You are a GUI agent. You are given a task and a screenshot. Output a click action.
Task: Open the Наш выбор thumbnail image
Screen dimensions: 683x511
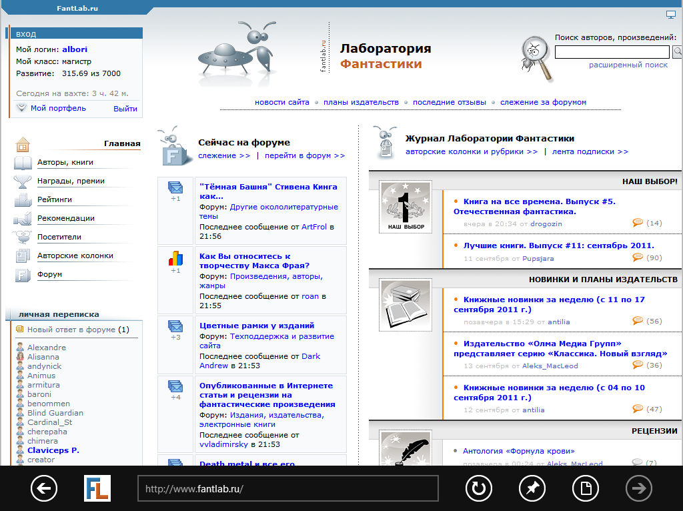[x=406, y=208]
